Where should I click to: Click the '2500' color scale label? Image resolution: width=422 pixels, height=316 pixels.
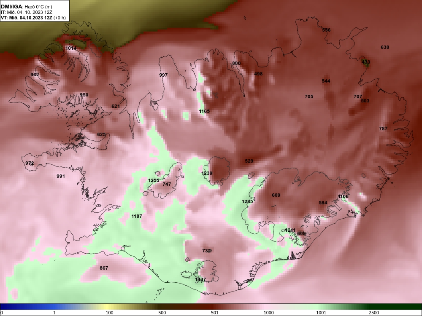(374, 313)
